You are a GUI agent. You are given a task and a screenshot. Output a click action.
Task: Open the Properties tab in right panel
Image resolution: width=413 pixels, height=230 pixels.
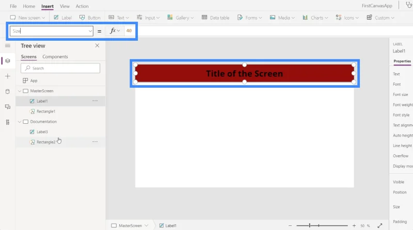pyautogui.click(x=402, y=61)
